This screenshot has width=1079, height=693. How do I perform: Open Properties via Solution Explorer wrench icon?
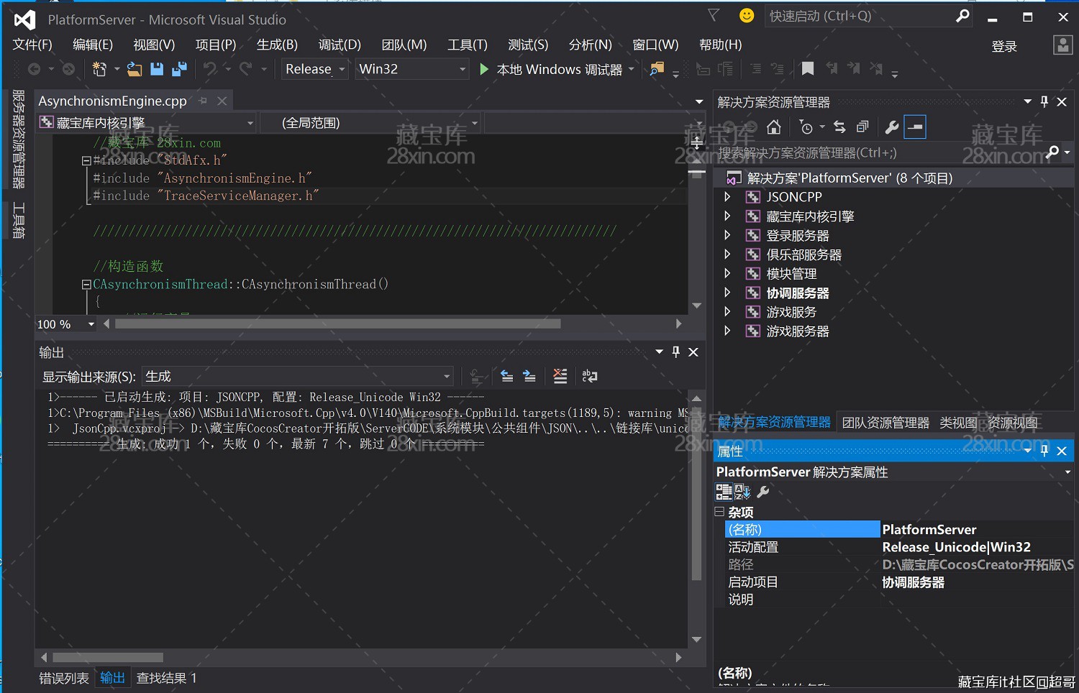[892, 127]
